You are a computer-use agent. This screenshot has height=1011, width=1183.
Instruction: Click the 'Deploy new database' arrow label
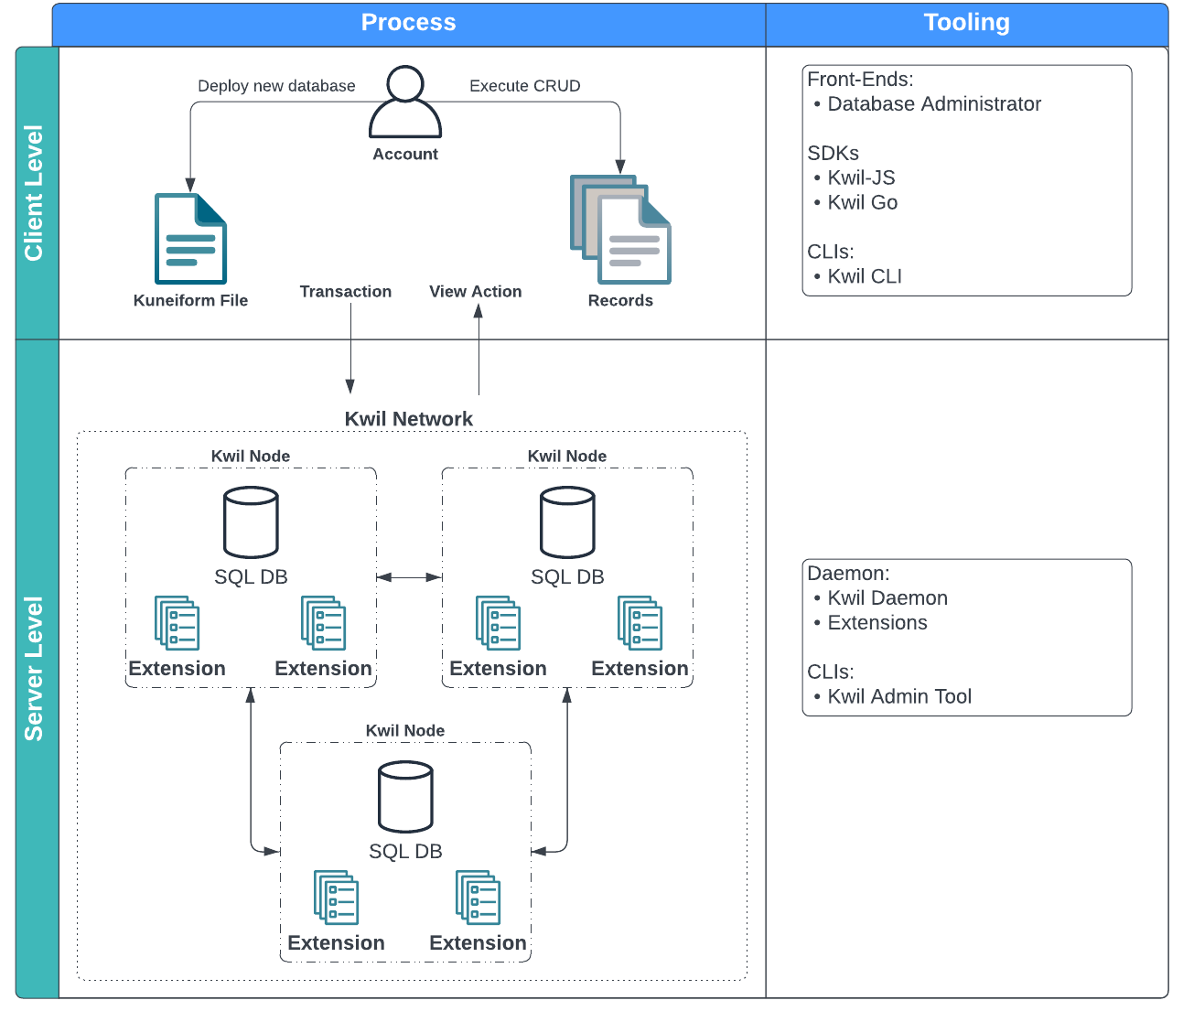(x=276, y=86)
